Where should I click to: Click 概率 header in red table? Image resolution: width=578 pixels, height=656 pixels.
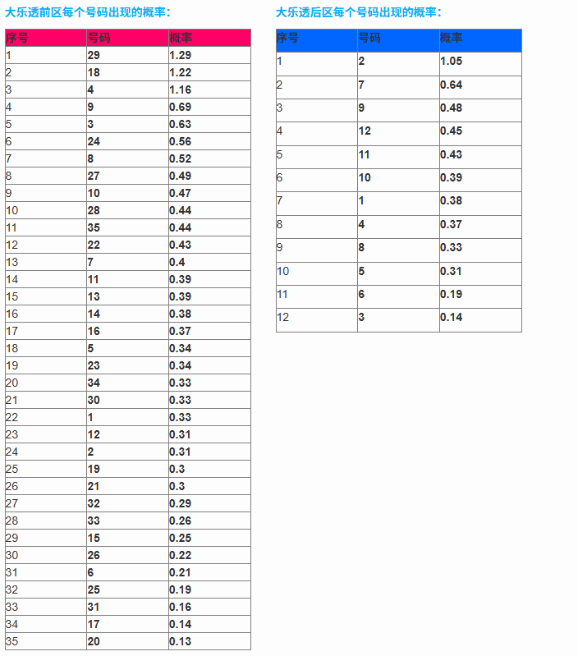coord(182,38)
